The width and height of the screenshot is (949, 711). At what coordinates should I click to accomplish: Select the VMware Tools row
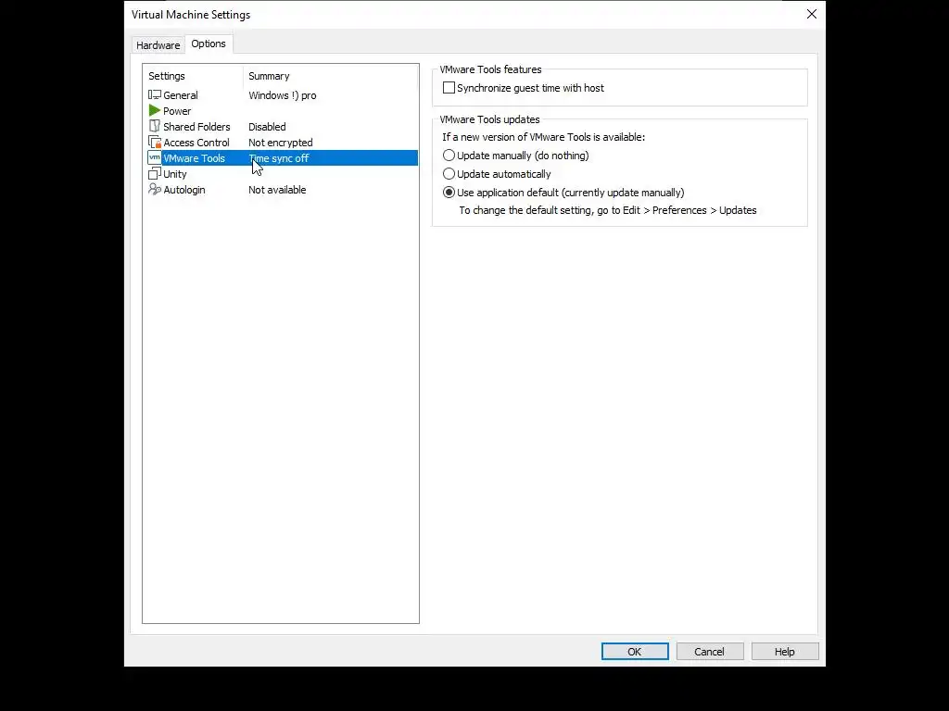coord(281,157)
